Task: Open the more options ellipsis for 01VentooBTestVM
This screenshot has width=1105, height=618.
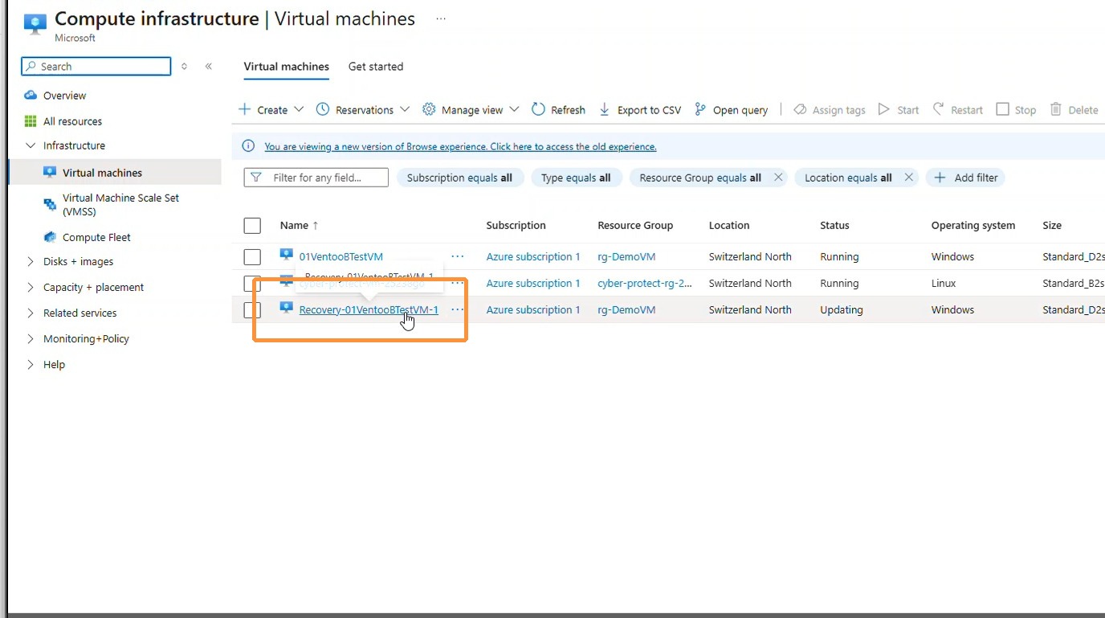Action: click(x=458, y=256)
